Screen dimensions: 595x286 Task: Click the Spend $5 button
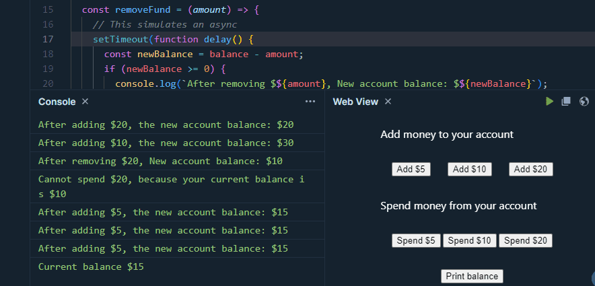[x=416, y=240]
